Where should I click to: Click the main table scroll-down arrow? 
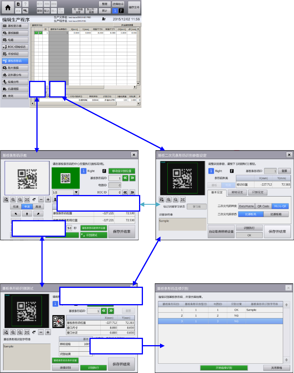tap(138, 84)
